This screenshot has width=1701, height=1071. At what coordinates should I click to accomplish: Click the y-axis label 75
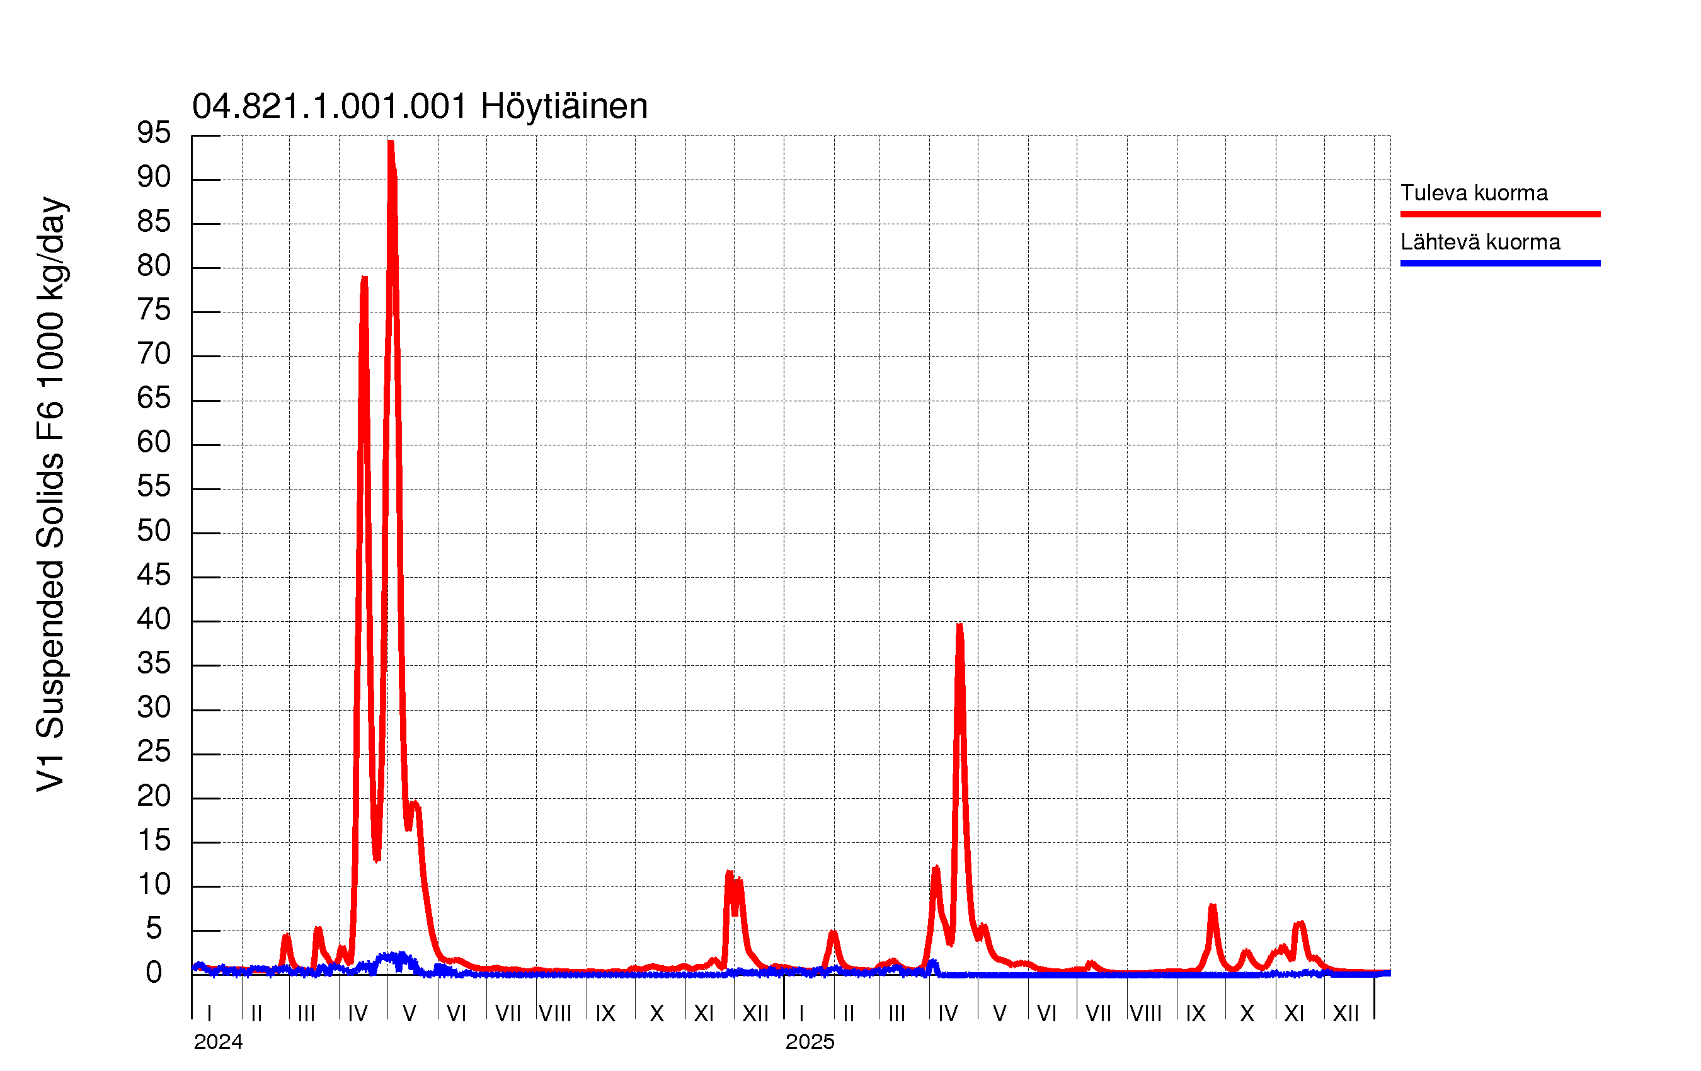click(x=154, y=309)
